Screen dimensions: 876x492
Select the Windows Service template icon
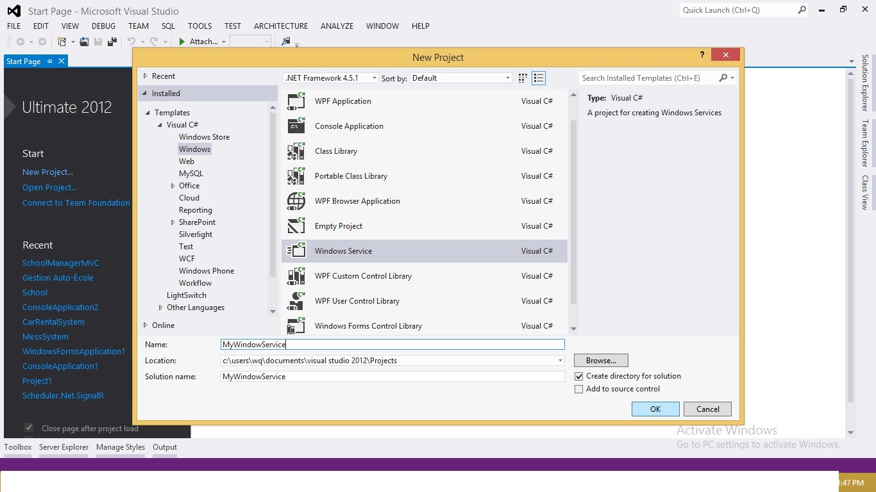tap(296, 251)
